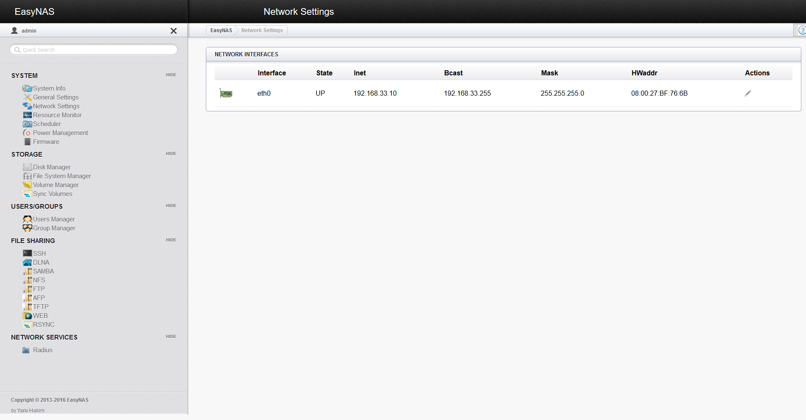806x420 pixels.
Task: Open the General Settings link
Action: 56,97
